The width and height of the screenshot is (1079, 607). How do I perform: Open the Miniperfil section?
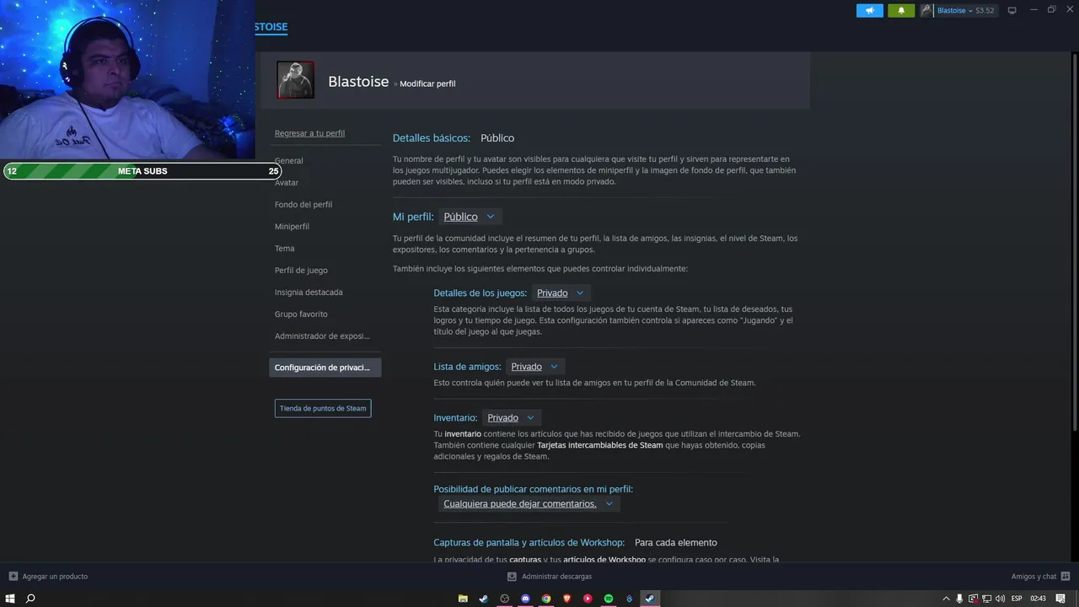pos(292,226)
